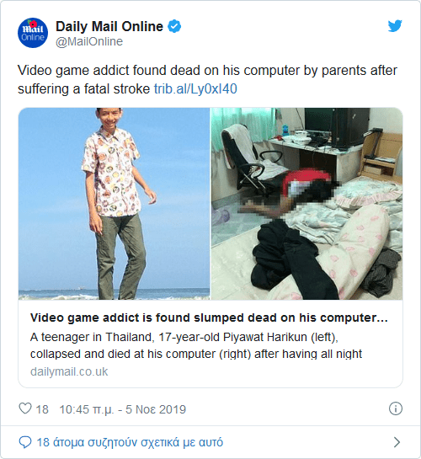Click the link card footer area

(x=210, y=344)
